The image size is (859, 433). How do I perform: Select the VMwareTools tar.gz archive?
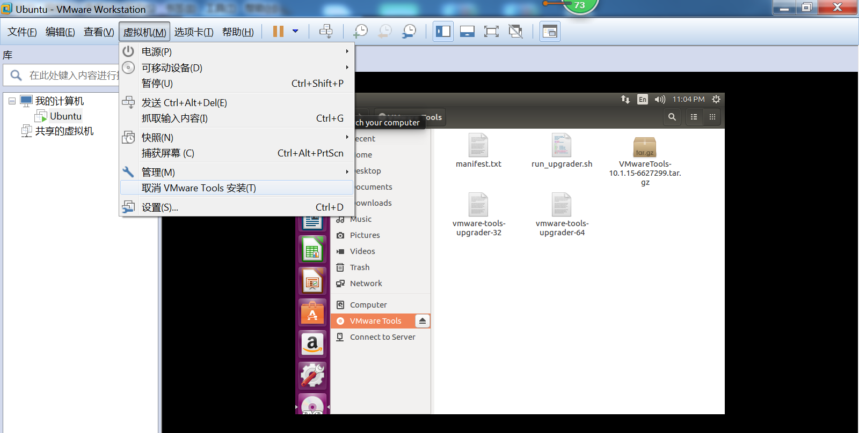pos(645,161)
